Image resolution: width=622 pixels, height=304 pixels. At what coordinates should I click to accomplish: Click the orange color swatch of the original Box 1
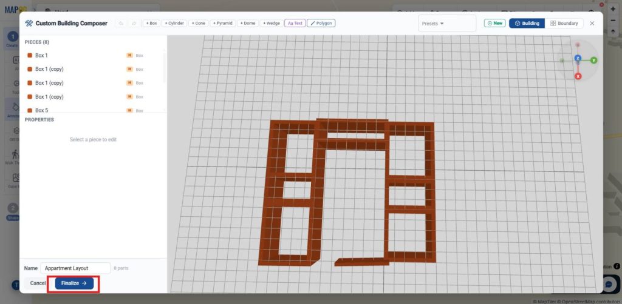point(29,55)
